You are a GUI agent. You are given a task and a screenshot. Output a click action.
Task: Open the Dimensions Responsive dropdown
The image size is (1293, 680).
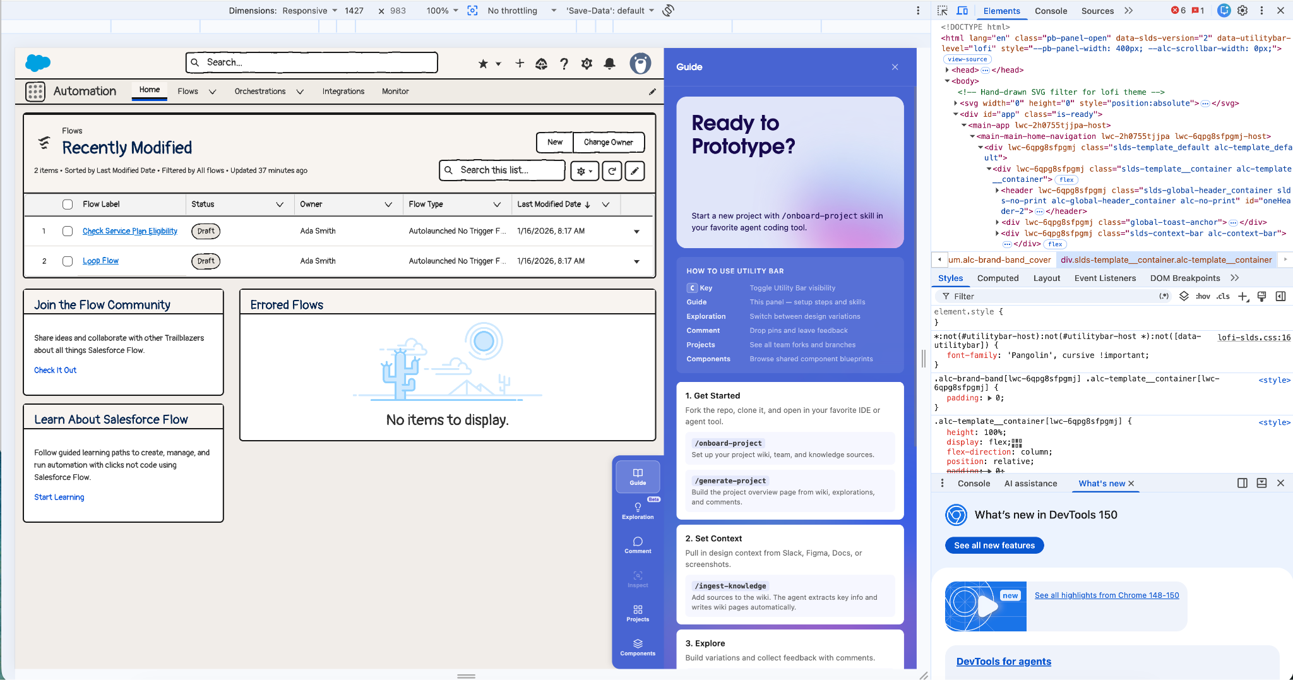tap(310, 11)
